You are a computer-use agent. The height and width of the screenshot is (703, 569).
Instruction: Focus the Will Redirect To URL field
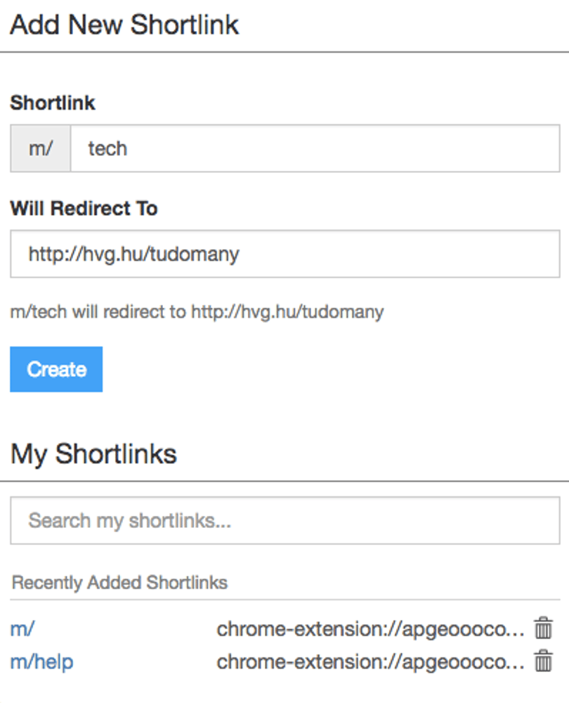click(285, 254)
